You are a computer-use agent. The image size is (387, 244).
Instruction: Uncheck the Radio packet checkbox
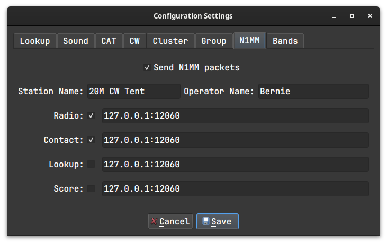pyautogui.click(x=91, y=115)
